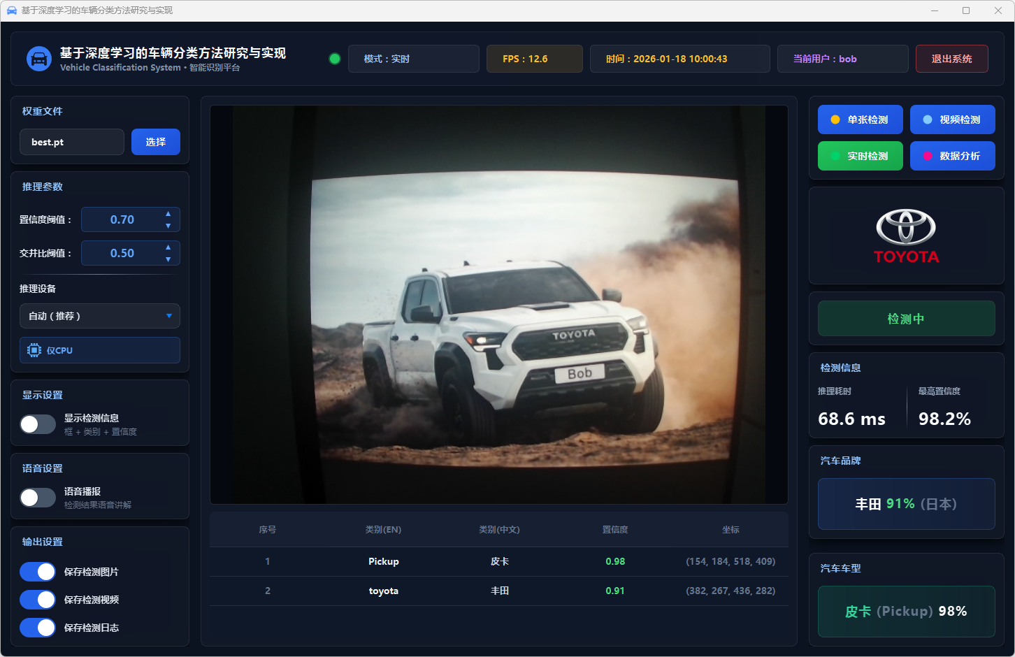Decrease the 置信度阈值 with down arrow
The image size is (1015, 657).
click(x=168, y=226)
